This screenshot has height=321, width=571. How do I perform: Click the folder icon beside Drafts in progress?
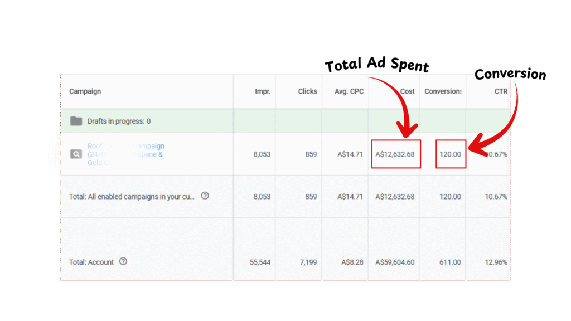[76, 121]
